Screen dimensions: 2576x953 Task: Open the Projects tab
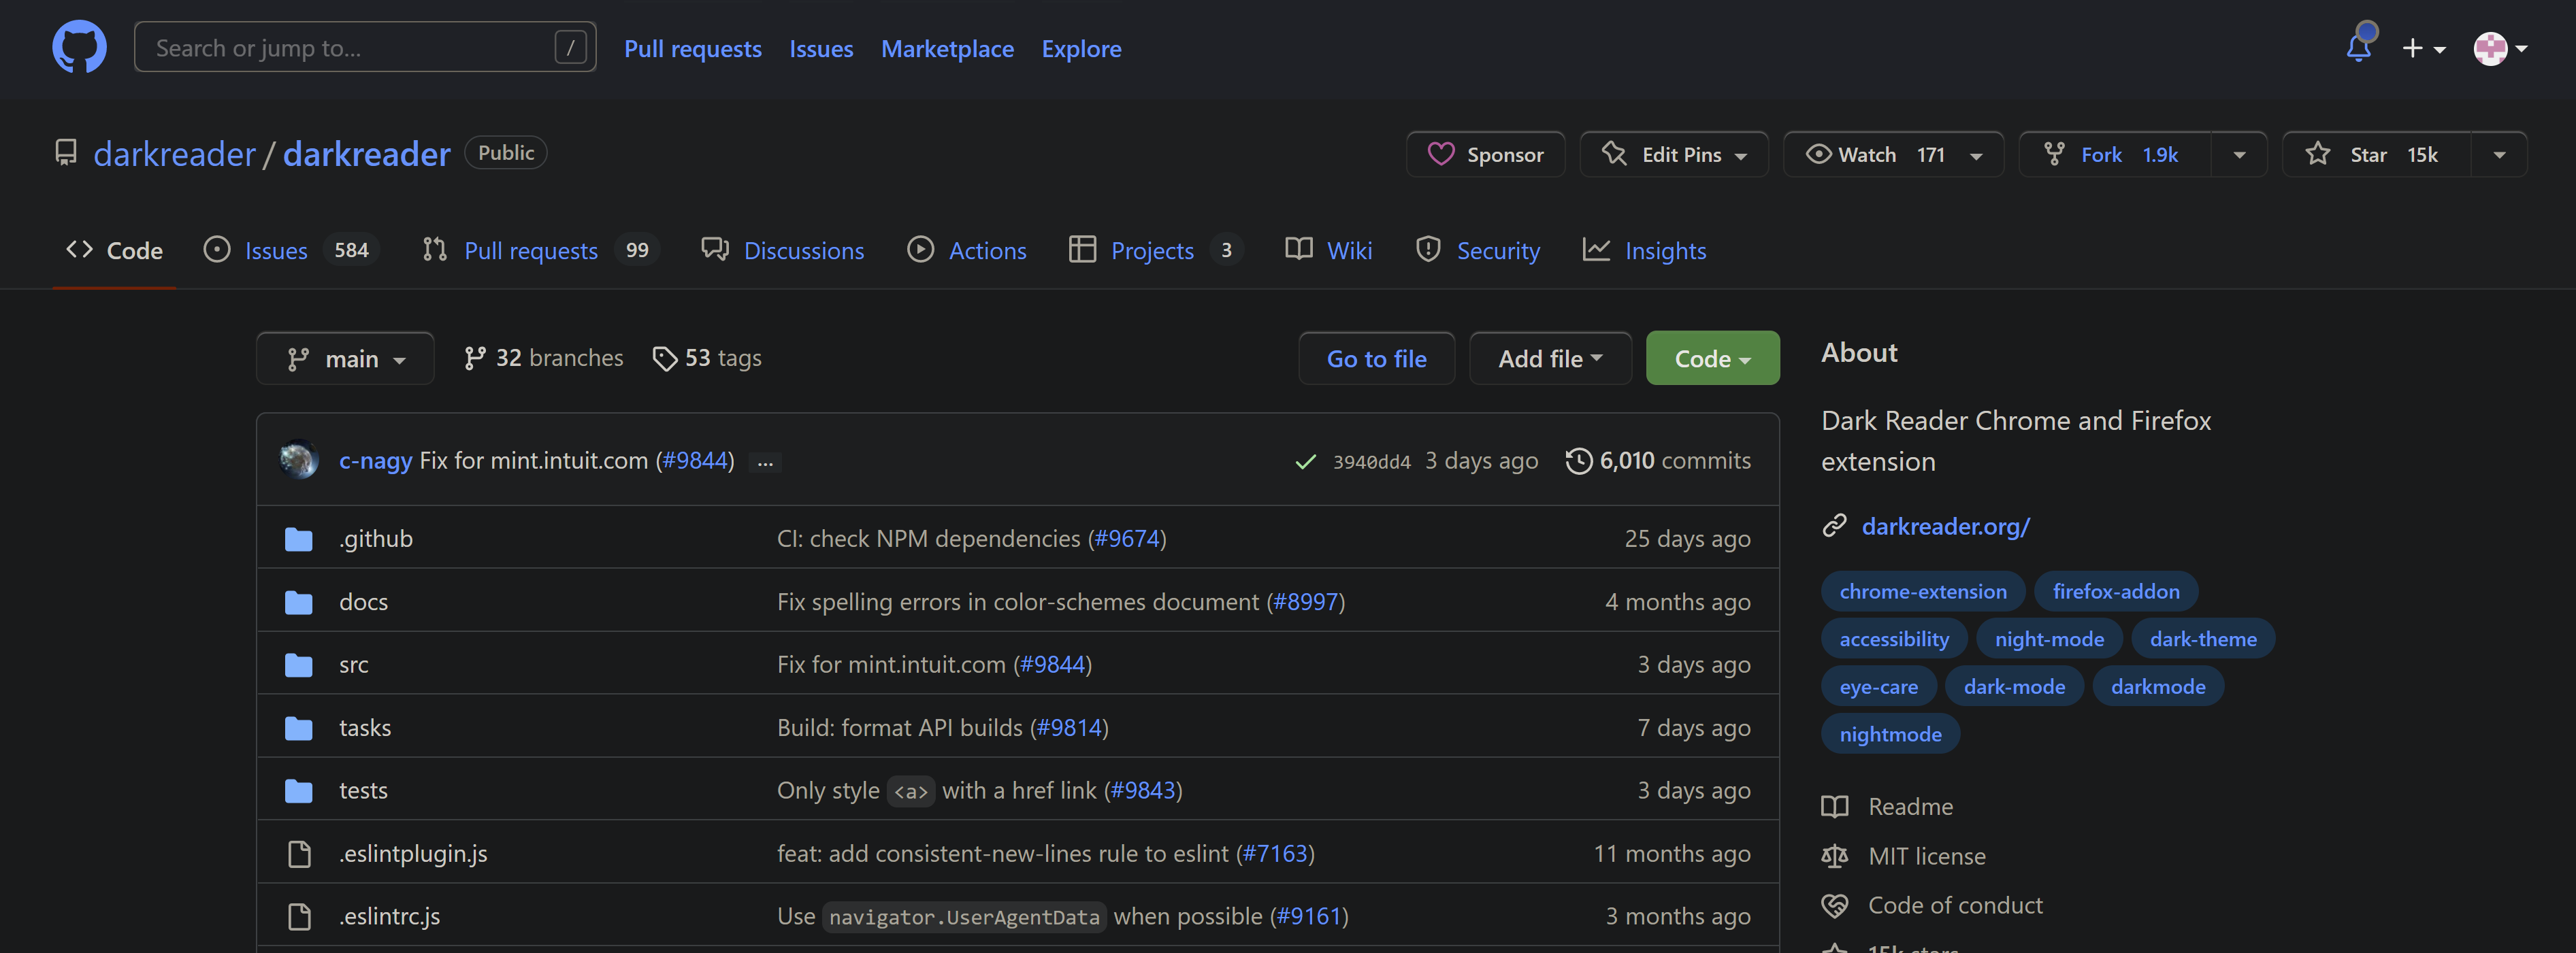click(1156, 250)
